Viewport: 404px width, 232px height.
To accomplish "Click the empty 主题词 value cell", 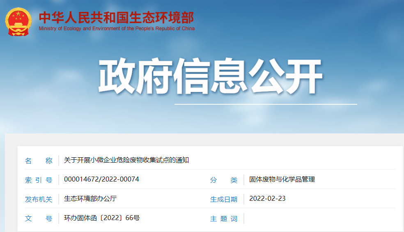I will pos(320,218).
